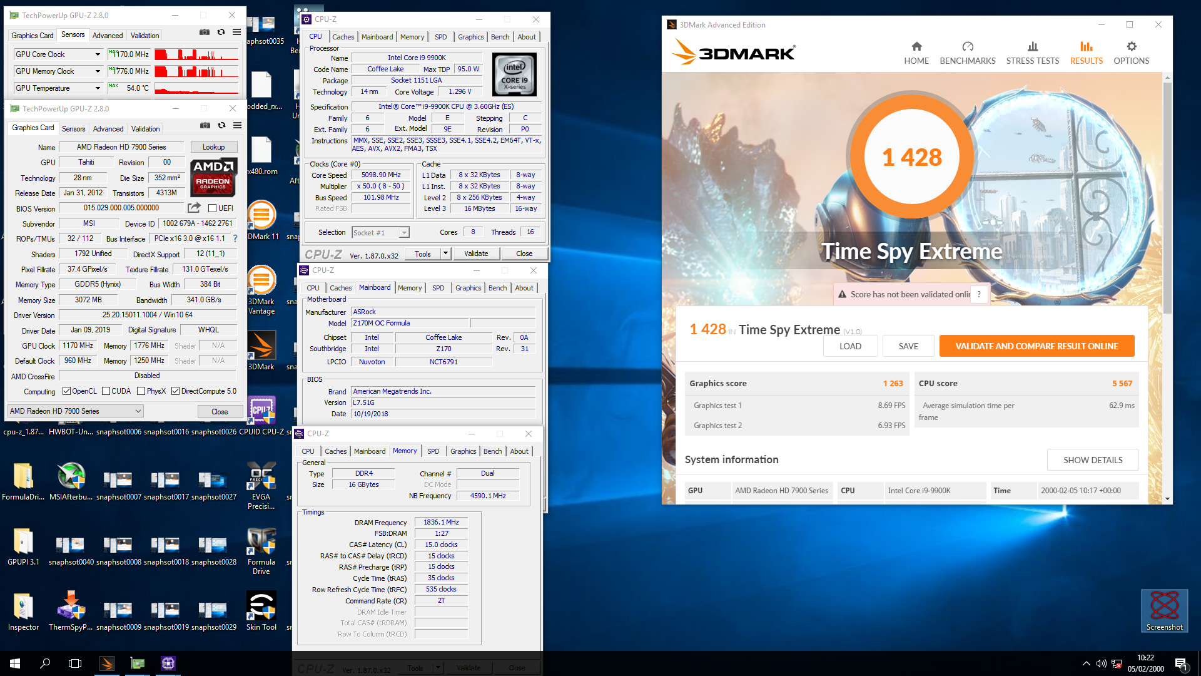This screenshot has height=676, width=1201.
Task: Show hidden system tray icons chevron
Action: coord(1086,663)
